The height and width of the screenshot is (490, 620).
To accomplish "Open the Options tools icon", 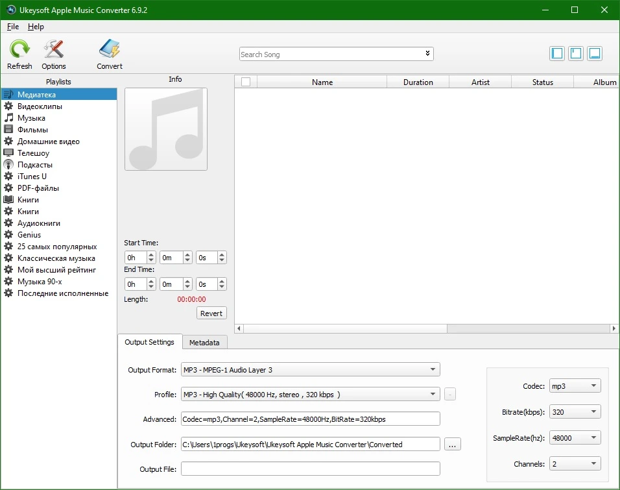I will pos(54,49).
